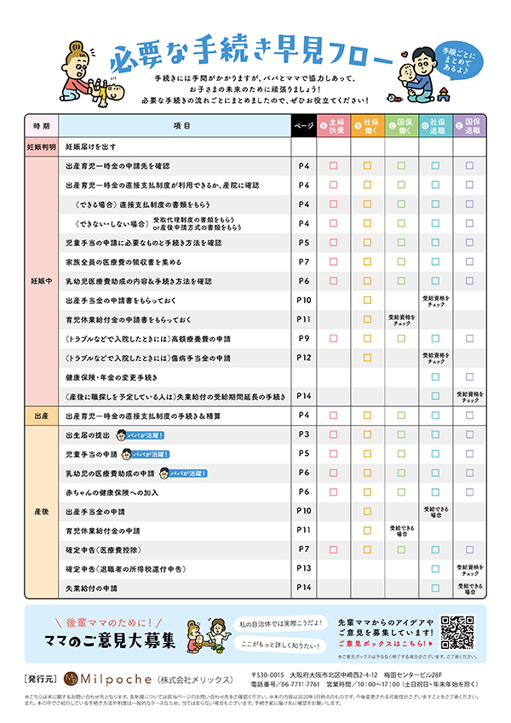This screenshot has height=723, width=511.
Task: Tick the orange B box for 育児休業給付金の申請
Action: point(368,531)
